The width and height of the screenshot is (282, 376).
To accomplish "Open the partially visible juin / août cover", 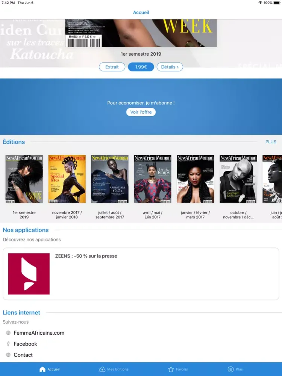I will (x=272, y=179).
